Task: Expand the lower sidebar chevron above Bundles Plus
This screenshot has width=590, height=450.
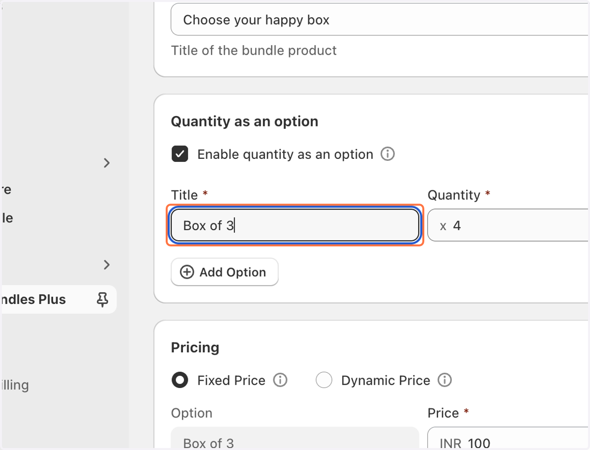Action: click(x=107, y=265)
